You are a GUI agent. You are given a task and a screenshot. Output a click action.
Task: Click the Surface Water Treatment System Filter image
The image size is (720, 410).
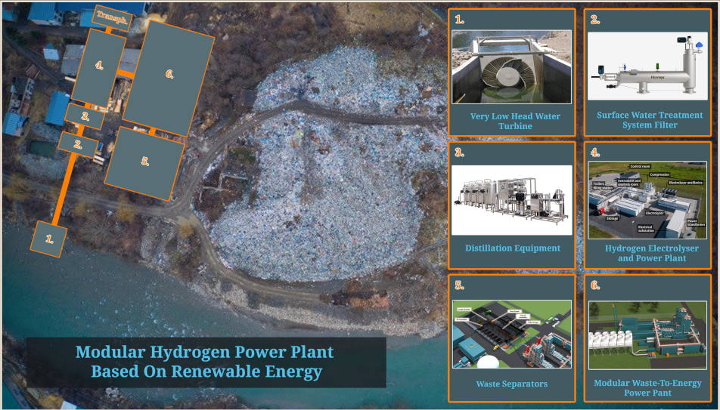(x=647, y=66)
